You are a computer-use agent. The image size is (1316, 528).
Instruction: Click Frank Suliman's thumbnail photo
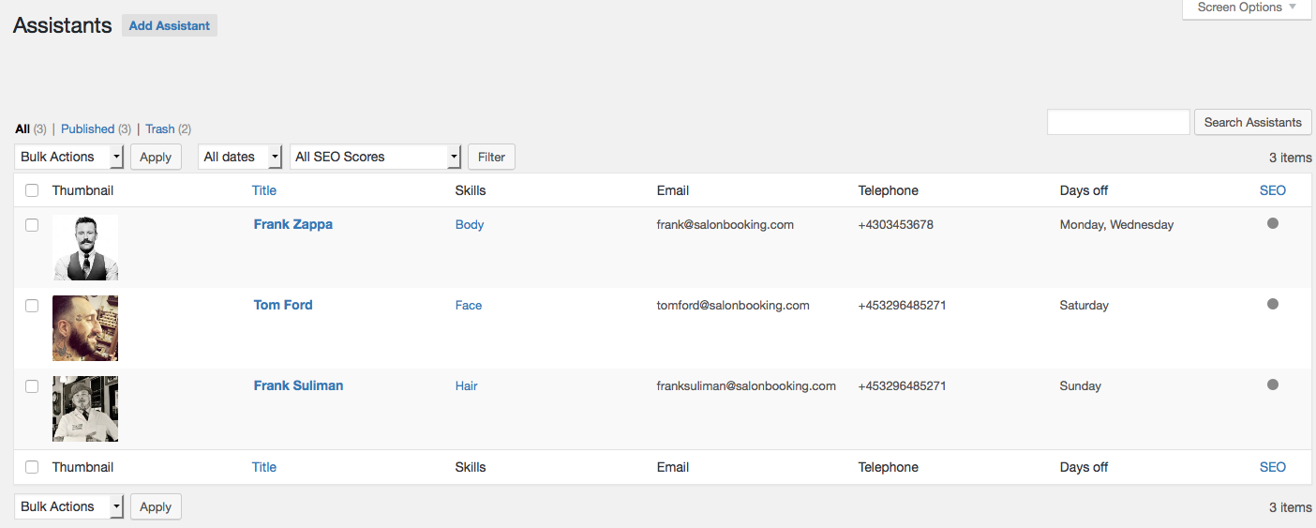85,409
